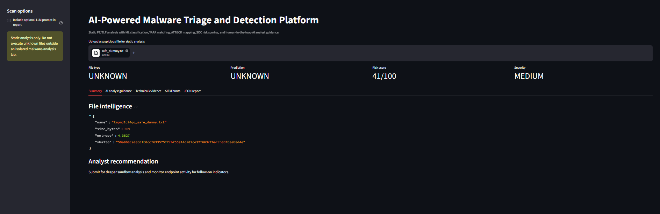Remove the uploaded safe_dummy.txt file
The width and height of the screenshot is (660, 214).
(x=127, y=51)
